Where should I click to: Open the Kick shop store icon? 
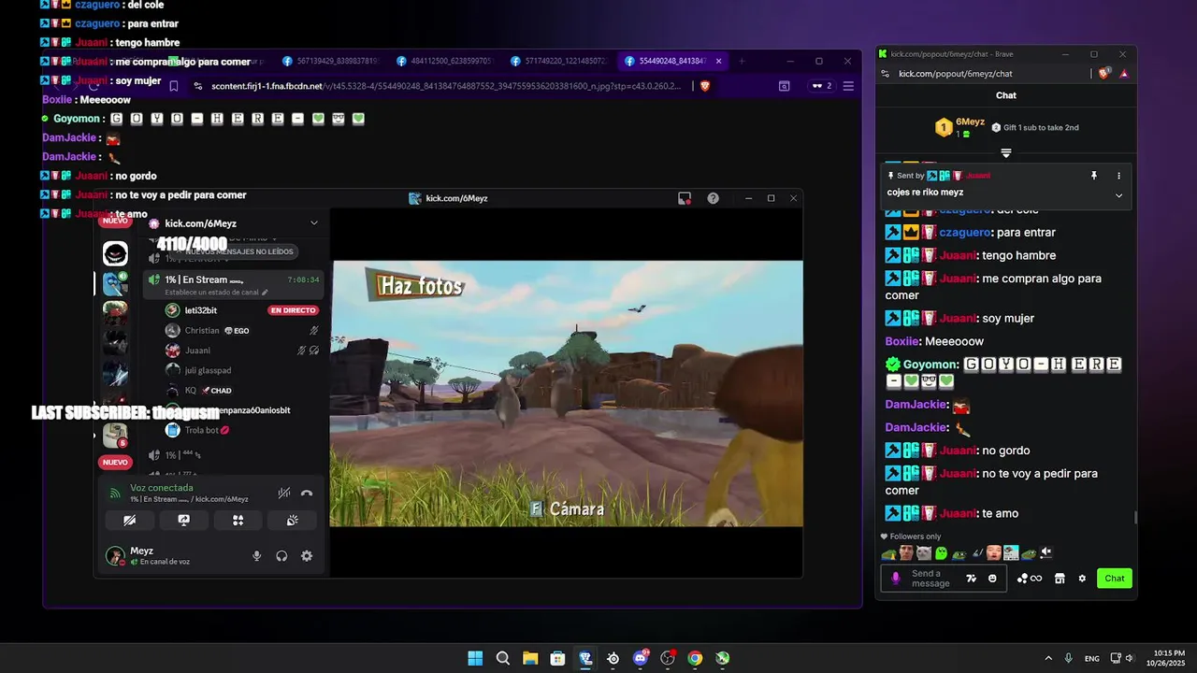click(1060, 579)
